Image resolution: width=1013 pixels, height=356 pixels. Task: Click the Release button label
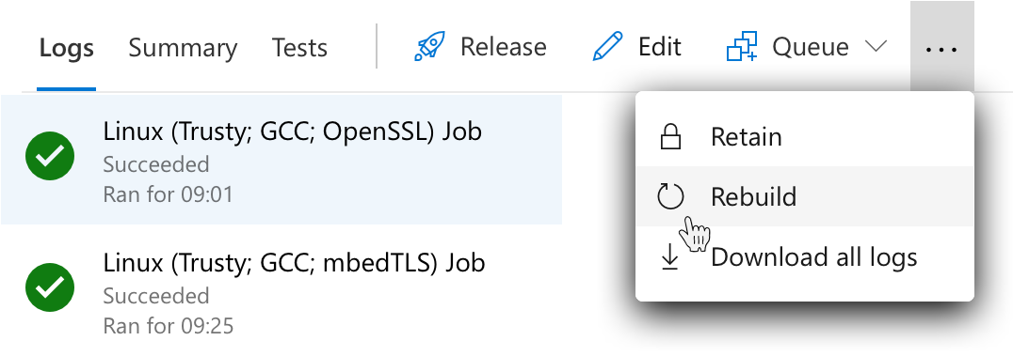(x=504, y=47)
